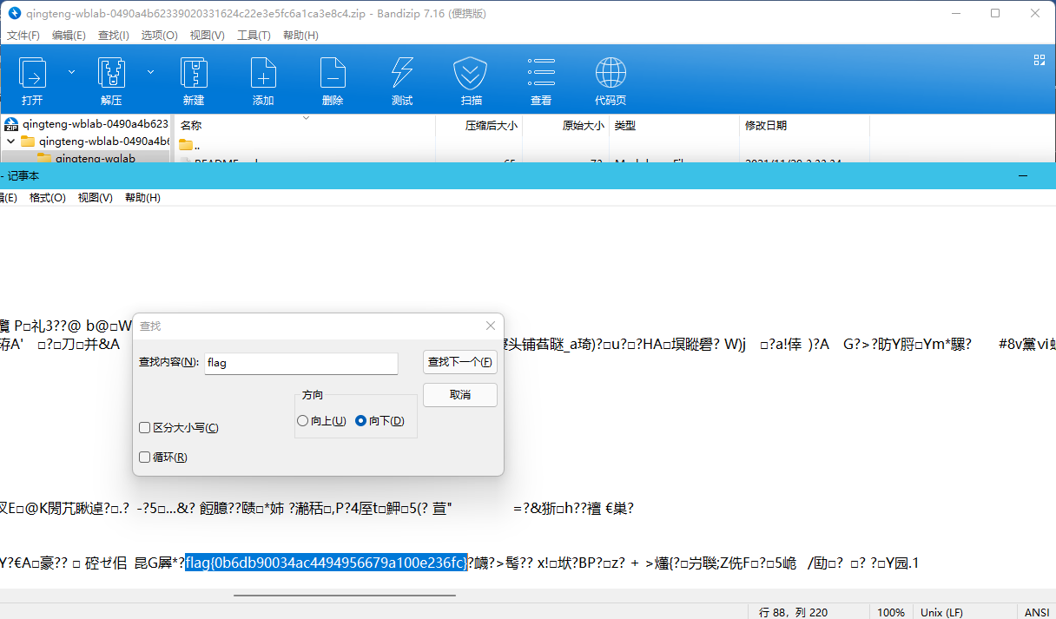The width and height of the screenshot is (1056, 619).
Task: Click the Bandizip app icon in title bar
Action: point(14,13)
